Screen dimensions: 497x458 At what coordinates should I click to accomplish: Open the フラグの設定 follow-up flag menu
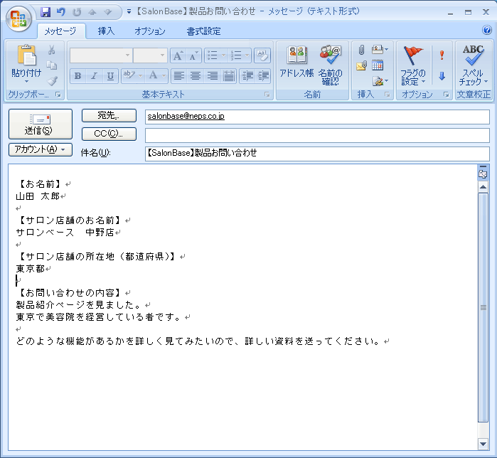(x=412, y=65)
